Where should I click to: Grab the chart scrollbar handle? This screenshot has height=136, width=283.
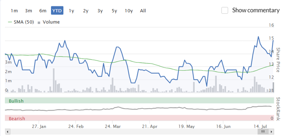[x=263, y=131]
